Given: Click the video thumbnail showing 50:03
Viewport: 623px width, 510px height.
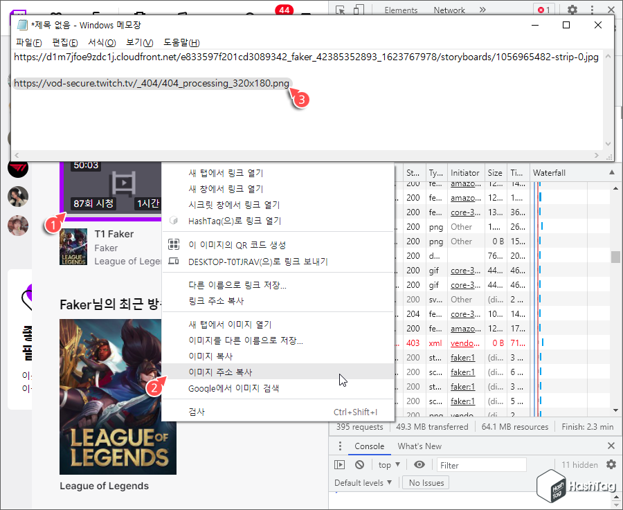Looking at the screenshot, I should coord(112,188).
